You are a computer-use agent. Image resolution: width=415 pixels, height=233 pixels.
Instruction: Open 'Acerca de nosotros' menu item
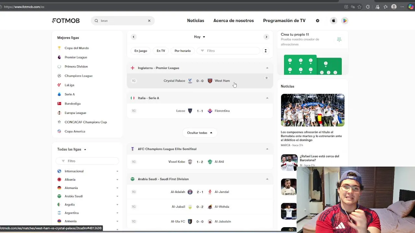click(233, 21)
